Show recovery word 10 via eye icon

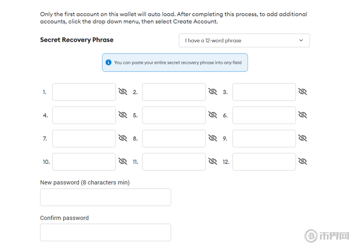[x=123, y=162]
